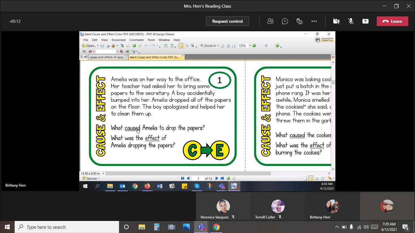This screenshot has width=415, height=233.
Task: Launch Google Chrome from the Windows taskbar
Action: (216, 227)
